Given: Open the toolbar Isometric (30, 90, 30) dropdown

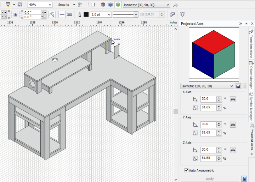Looking at the screenshot, I should pyautogui.click(x=168, y=5).
